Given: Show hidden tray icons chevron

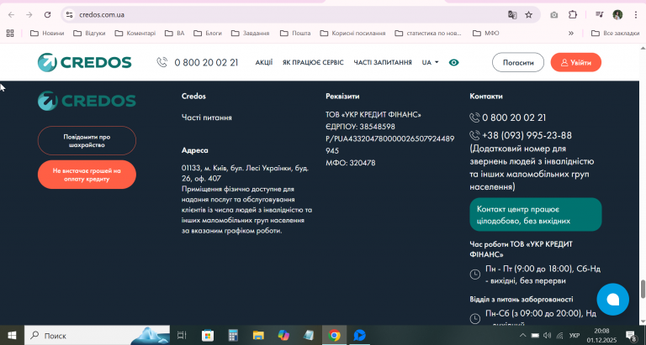Looking at the screenshot, I should [523, 335].
